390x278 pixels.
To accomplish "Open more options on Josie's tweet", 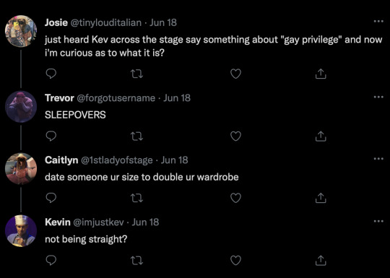I will 378,22.
